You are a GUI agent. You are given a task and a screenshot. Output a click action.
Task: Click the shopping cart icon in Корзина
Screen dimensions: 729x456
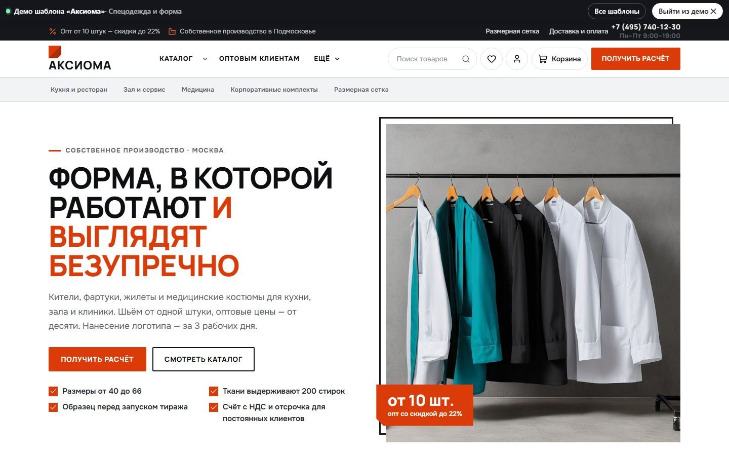[x=543, y=59]
